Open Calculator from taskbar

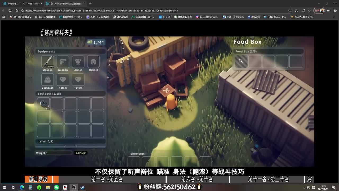point(30,187)
